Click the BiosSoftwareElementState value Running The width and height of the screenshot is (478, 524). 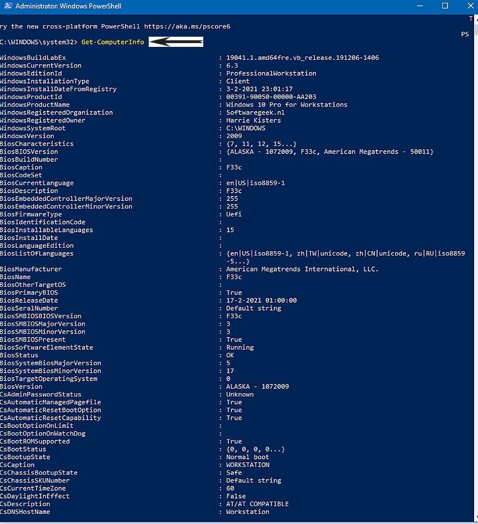pos(240,348)
